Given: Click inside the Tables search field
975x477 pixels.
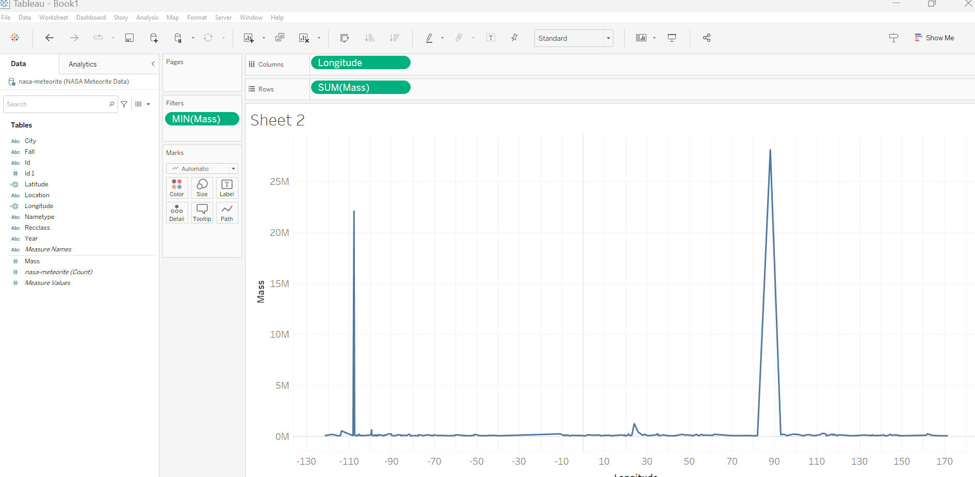Looking at the screenshot, I should [x=57, y=104].
